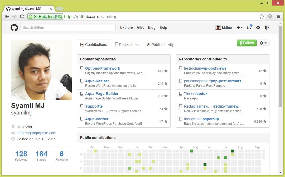Click repo icon beside Supportte
The width and height of the screenshot is (285, 177).
[x=81, y=106]
